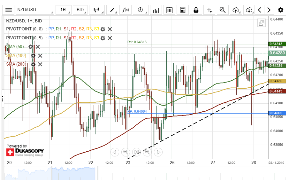Open the f(x) indicators menu
This screenshot has height=183, width=289.
(125, 10)
